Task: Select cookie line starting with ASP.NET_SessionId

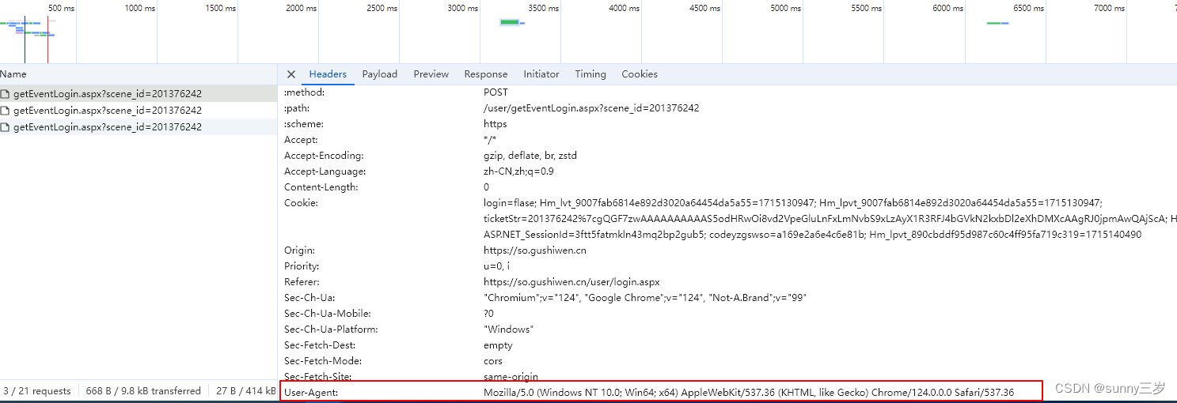Action: point(813,235)
